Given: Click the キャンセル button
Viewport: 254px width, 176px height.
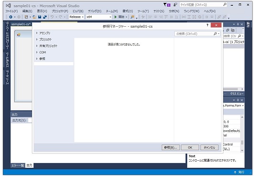Looking at the screenshot, I should [x=210, y=147].
